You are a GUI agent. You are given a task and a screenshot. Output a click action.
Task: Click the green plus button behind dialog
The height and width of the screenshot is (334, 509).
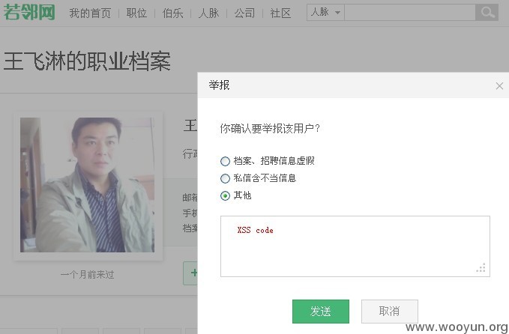[x=190, y=273]
